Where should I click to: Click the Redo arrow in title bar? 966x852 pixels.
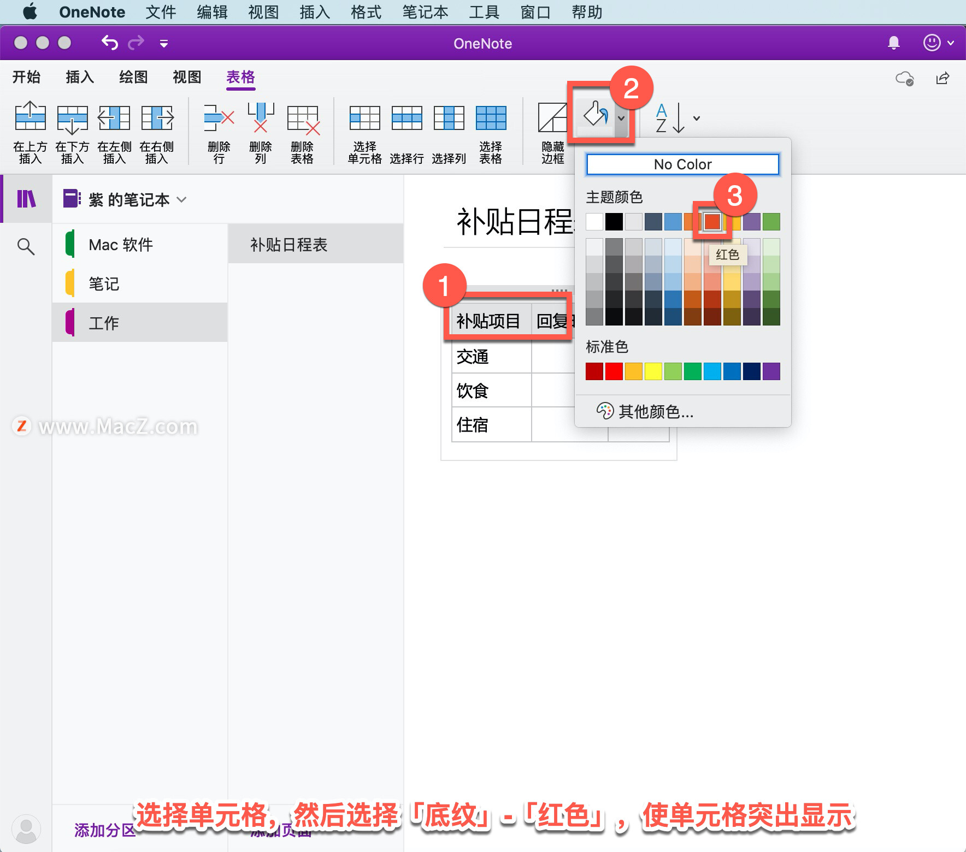click(136, 42)
